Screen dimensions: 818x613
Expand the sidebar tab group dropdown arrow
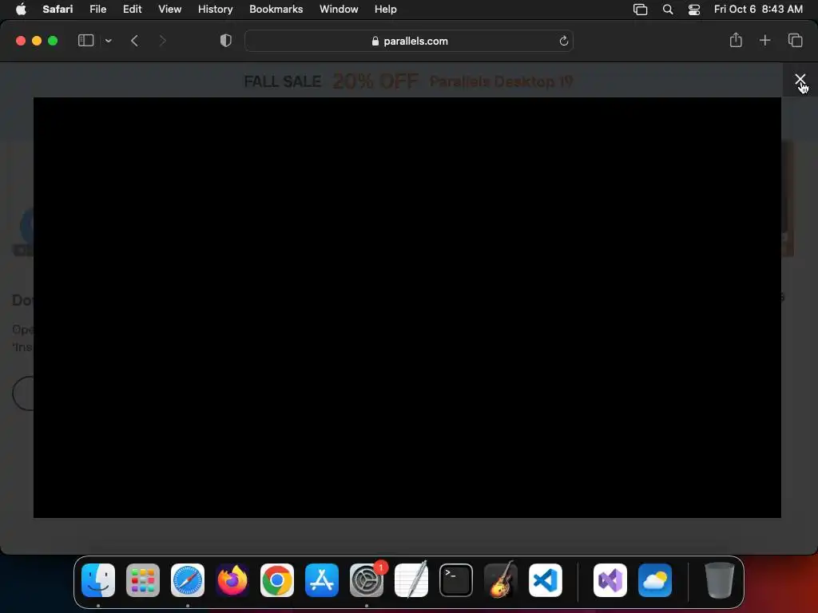(x=108, y=41)
